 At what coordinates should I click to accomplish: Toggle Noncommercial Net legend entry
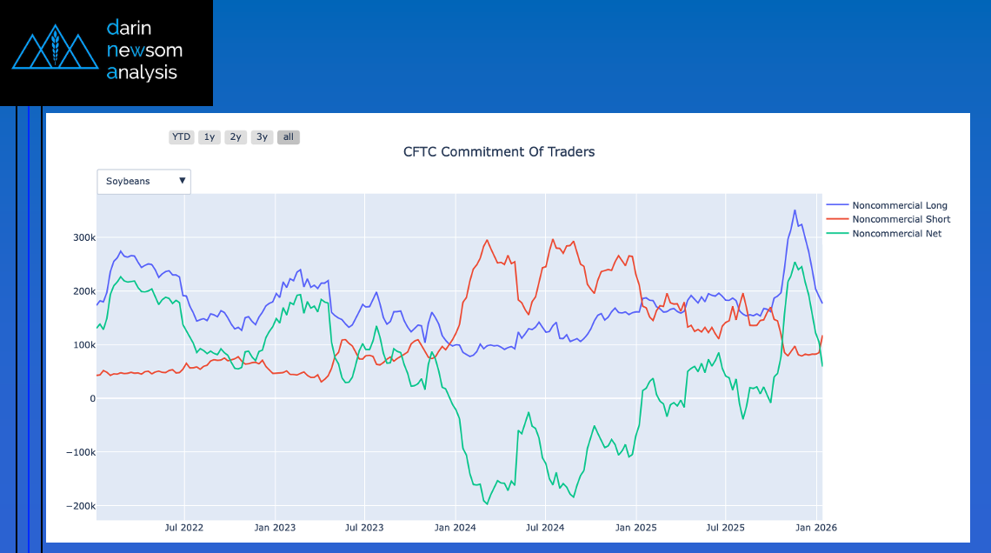click(x=896, y=233)
